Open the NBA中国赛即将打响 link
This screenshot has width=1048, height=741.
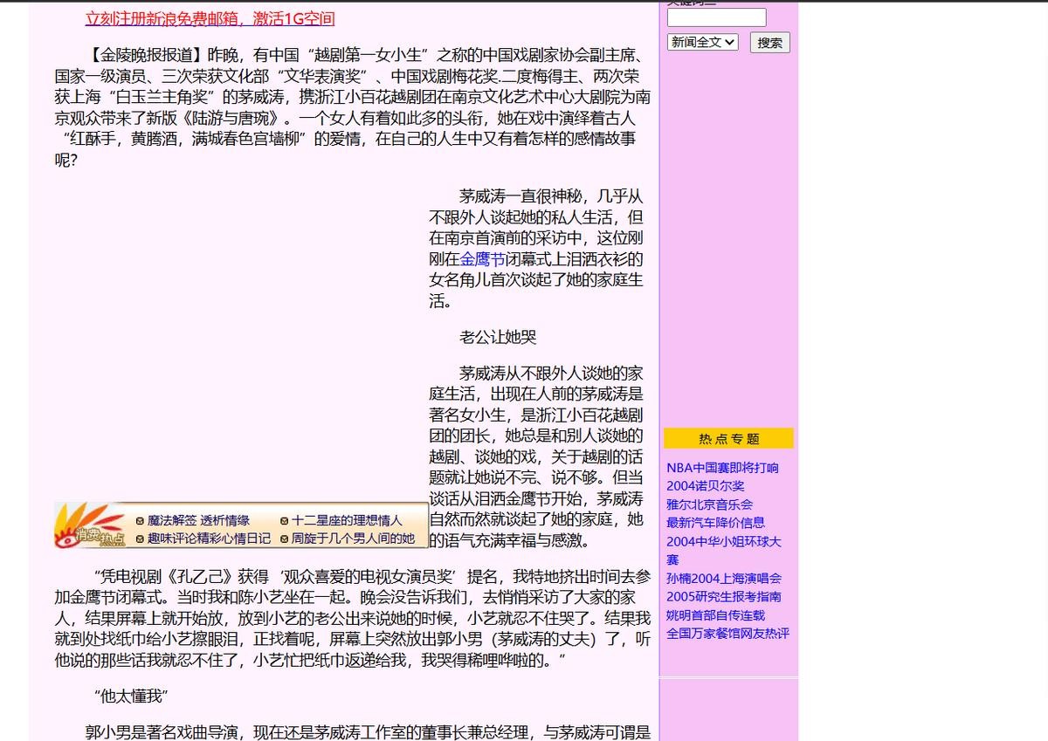722,468
